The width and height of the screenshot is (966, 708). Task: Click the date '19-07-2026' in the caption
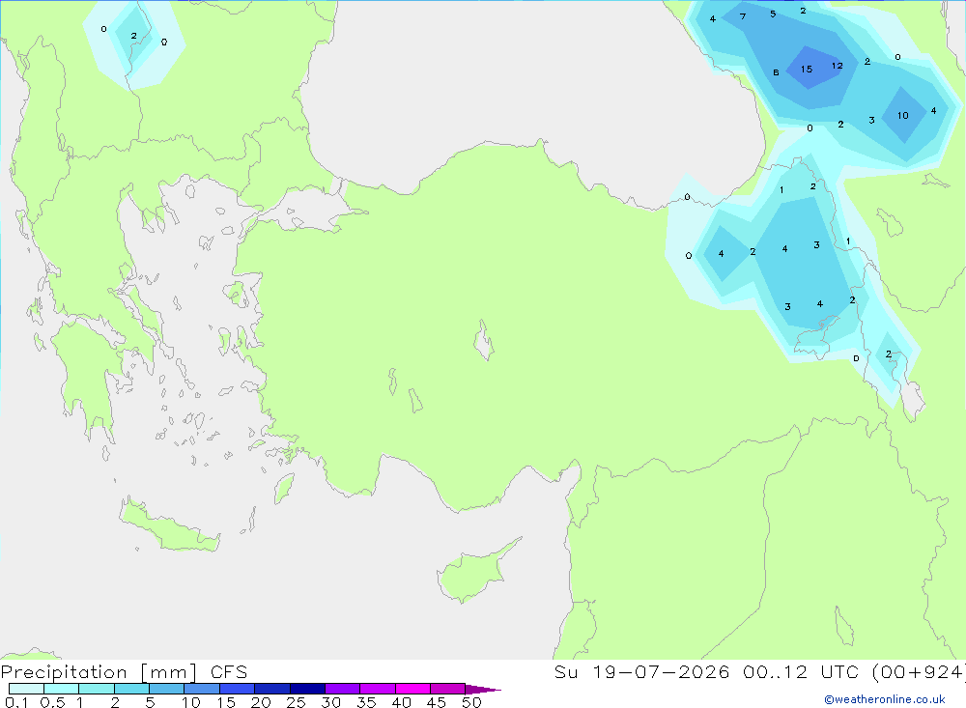661,672
